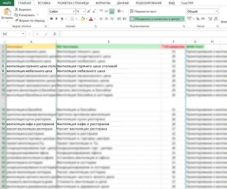Open font color dropdown arrow
The height and width of the screenshot is (189, 227).
point(95,19)
